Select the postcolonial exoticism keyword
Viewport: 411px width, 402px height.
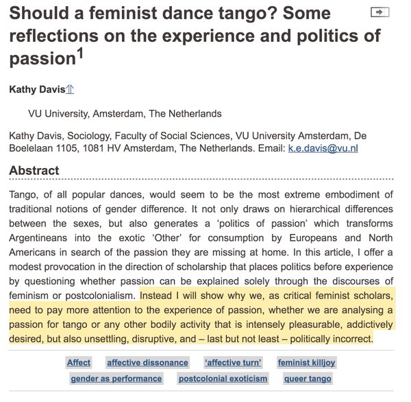point(223,379)
